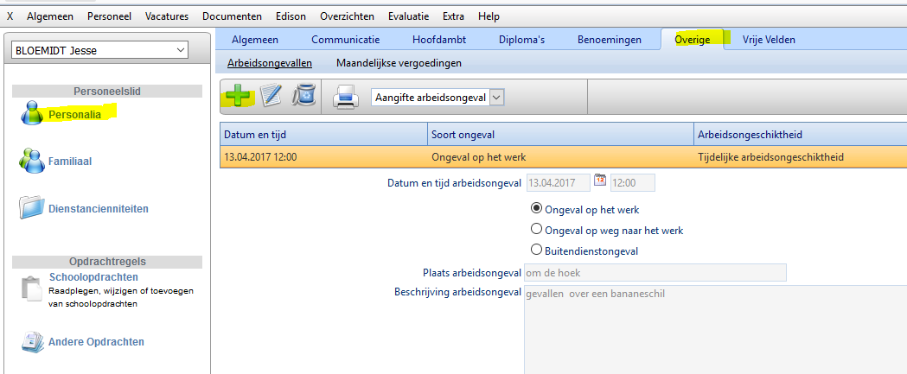The height and width of the screenshot is (374, 907).
Task: Select 'Ongeval op weg naar het werk'
Action: pos(537,230)
